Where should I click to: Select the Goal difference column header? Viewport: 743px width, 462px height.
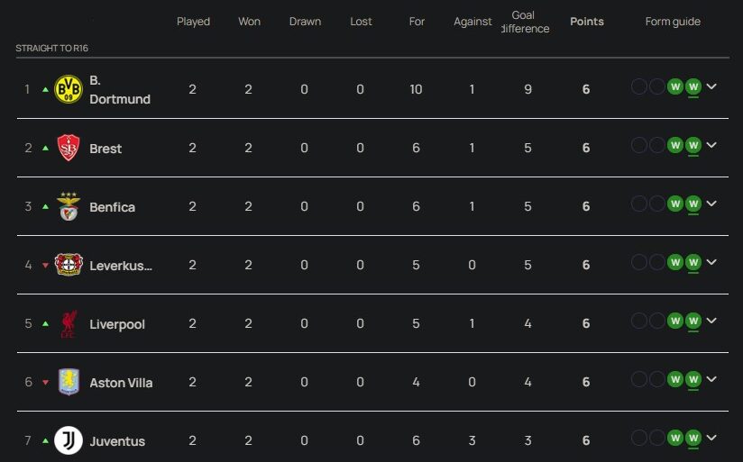(524, 22)
